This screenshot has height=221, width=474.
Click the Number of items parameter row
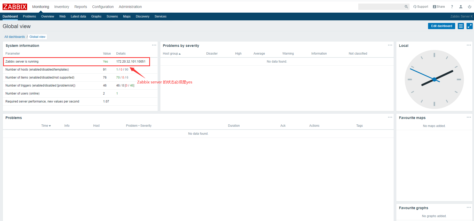80,78
